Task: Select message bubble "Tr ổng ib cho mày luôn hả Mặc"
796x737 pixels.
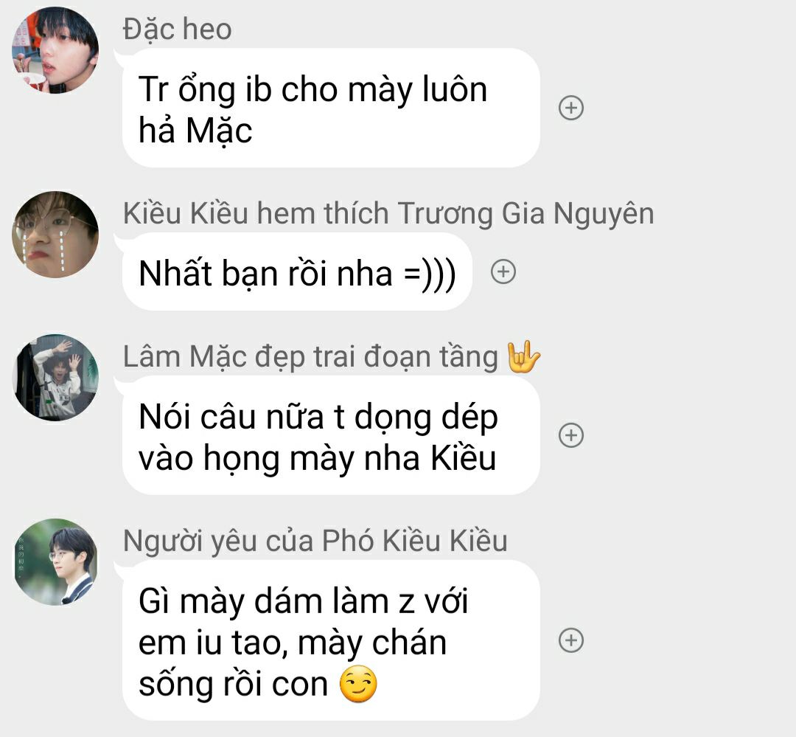Action: tap(331, 108)
